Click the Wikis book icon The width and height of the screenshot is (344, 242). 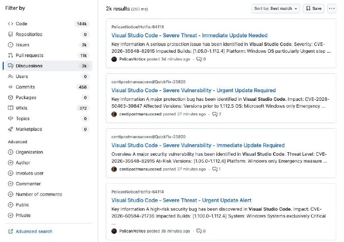click(x=11, y=108)
